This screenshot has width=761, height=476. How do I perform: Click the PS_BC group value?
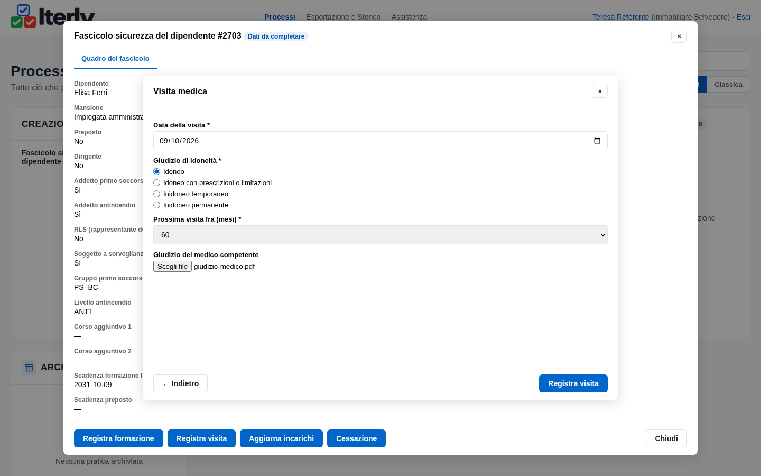[x=86, y=287]
